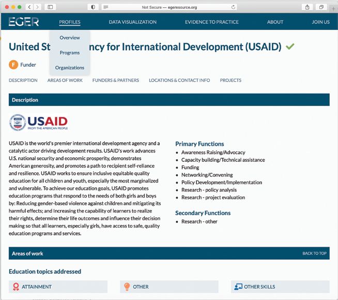Open DATA VISUALIZATION in navigation
Viewport: 338px width, 300px height.
(133, 22)
